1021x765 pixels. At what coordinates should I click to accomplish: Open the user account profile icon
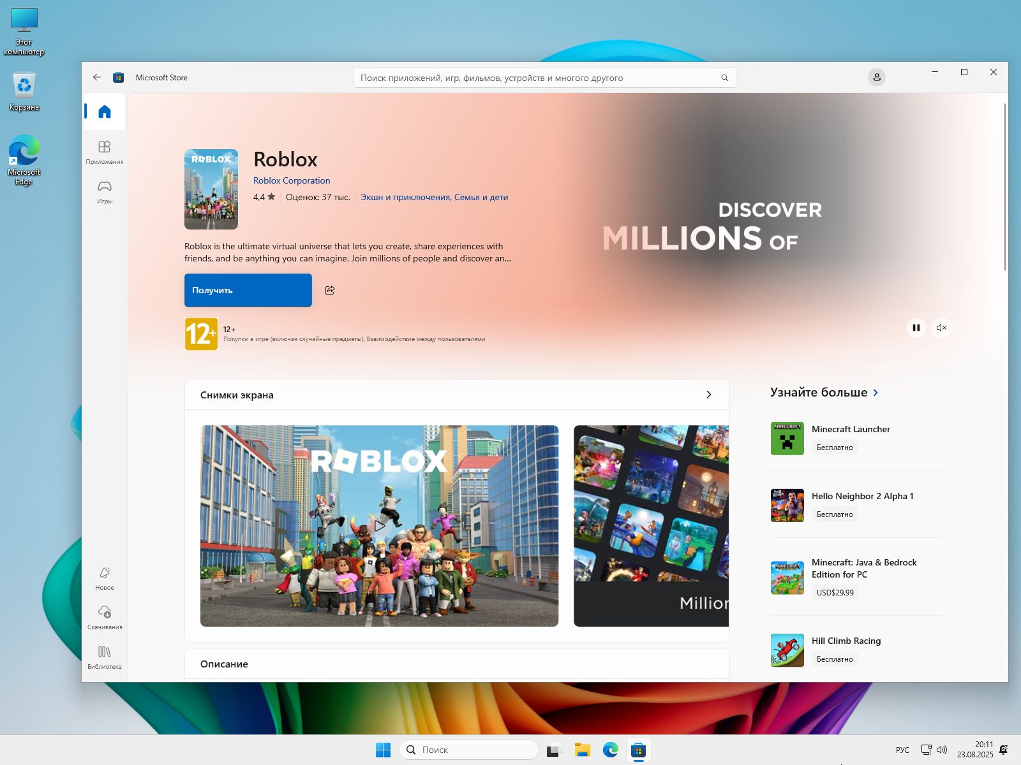point(876,77)
